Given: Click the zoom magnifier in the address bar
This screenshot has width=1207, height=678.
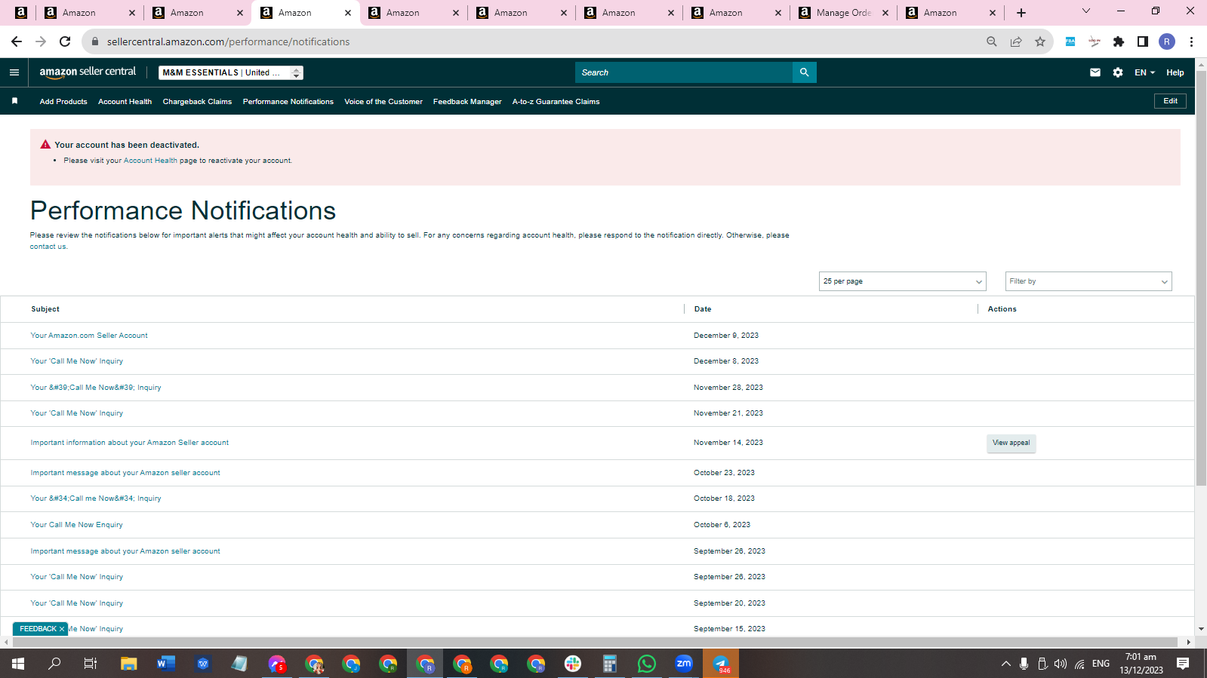Looking at the screenshot, I should coord(992,41).
